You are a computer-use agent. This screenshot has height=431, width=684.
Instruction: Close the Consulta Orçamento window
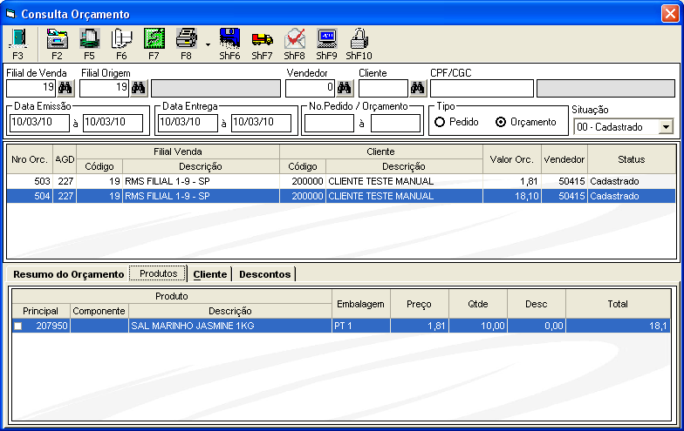pos(670,14)
